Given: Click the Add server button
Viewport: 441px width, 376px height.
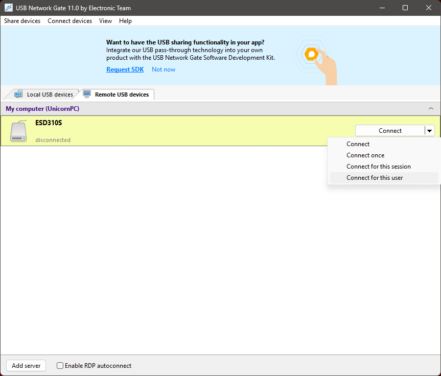Looking at the screenshot, I should pos(26,366).
